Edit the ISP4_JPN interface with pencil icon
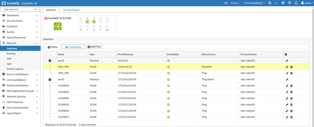 pos(287,73)
